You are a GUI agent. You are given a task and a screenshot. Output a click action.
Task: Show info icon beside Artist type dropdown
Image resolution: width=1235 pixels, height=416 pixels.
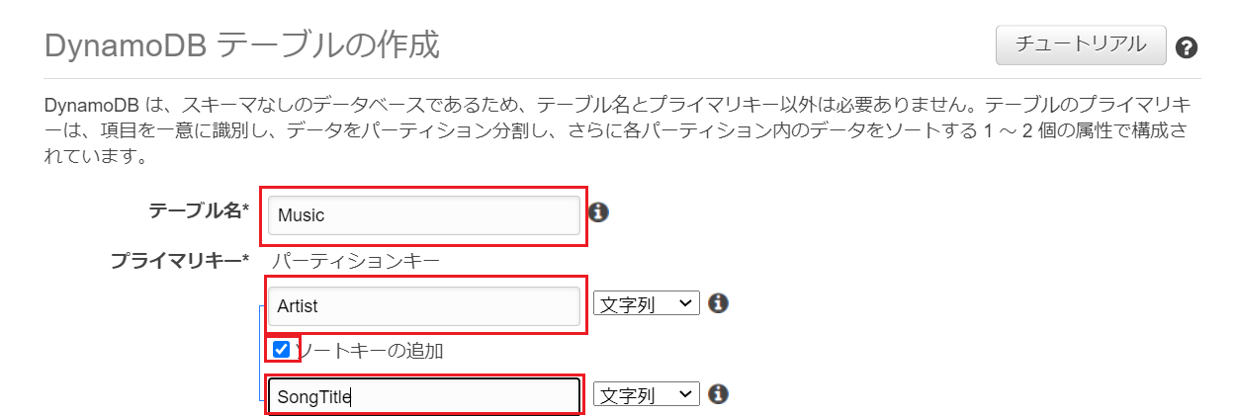[719, 302]
